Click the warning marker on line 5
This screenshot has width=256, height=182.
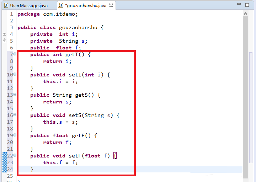click(5, 41)
